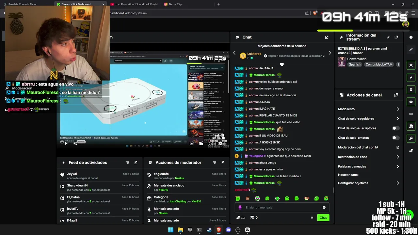Screen dimensions: 418x235
Task: Toggle Chat de solo-suscriptores switch
Action: 395,128
